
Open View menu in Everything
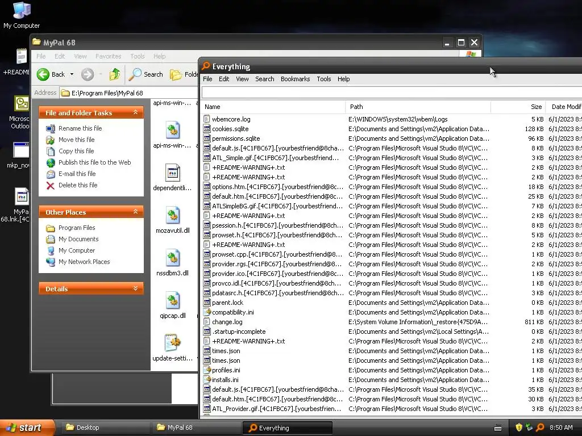242,79
